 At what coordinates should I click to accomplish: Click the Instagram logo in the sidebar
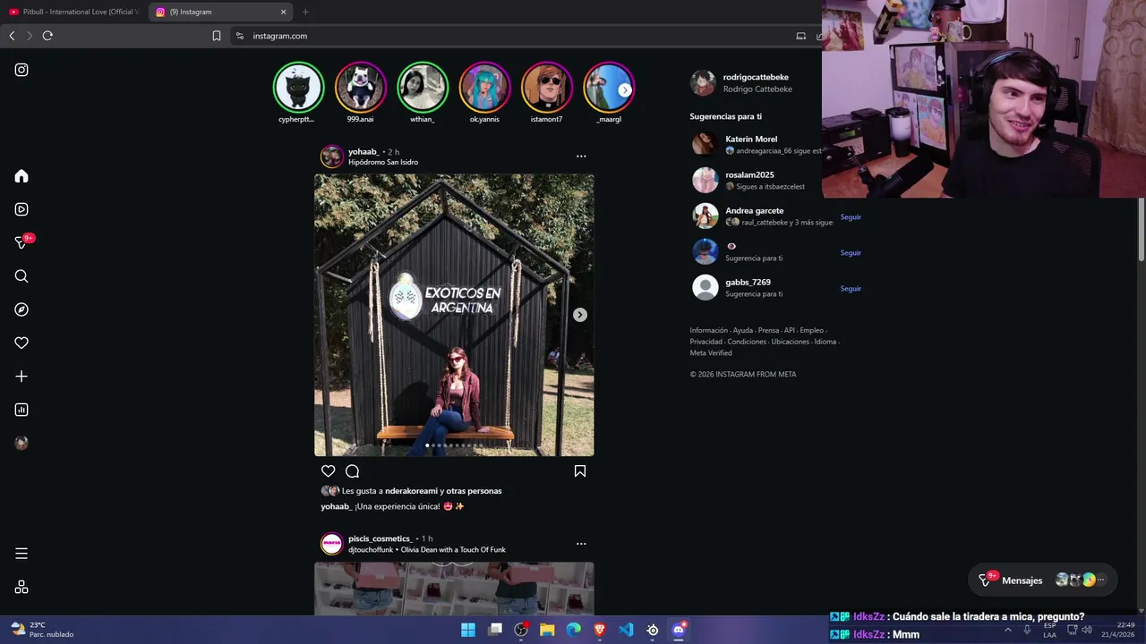click(x=21, y=70)
